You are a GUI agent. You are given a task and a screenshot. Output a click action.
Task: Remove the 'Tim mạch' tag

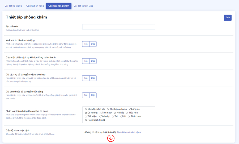(x=101, y=113)
